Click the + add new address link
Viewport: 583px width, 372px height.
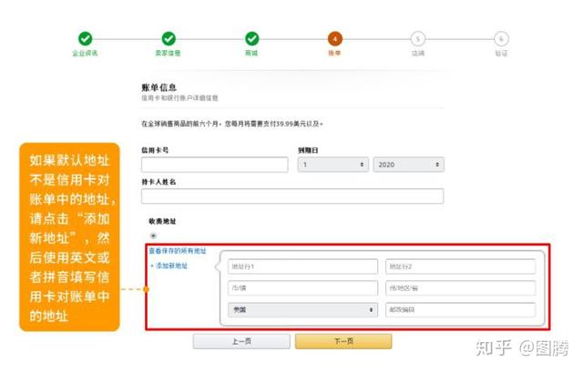(169, 266)
